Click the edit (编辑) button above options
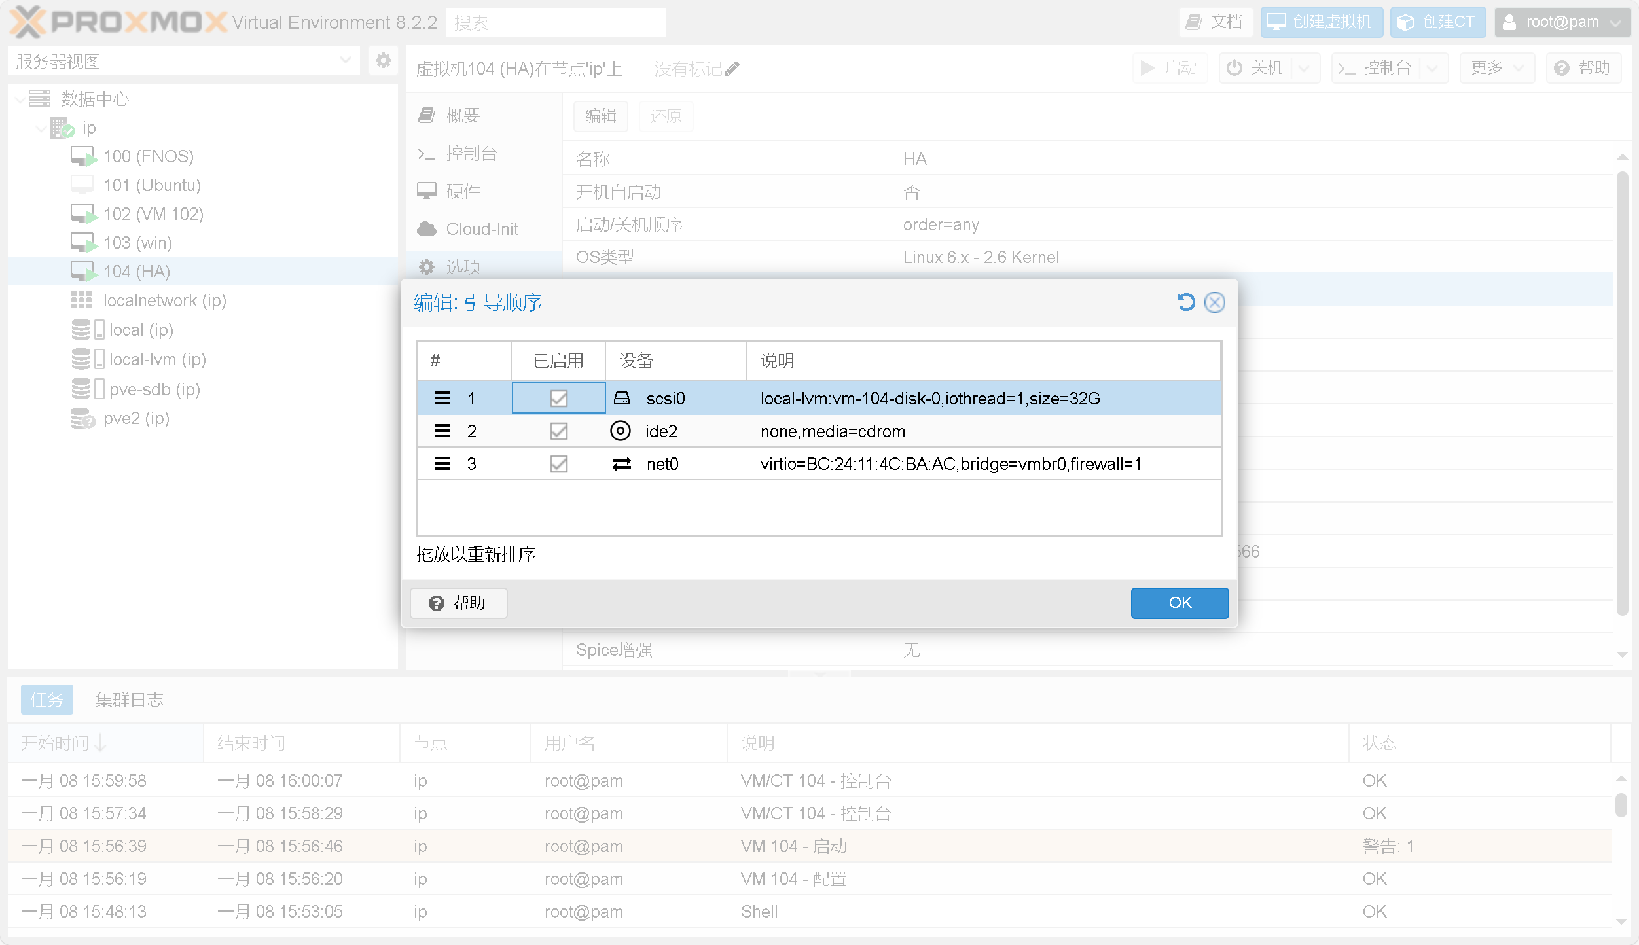1639x945 pixels. (601, 116)
